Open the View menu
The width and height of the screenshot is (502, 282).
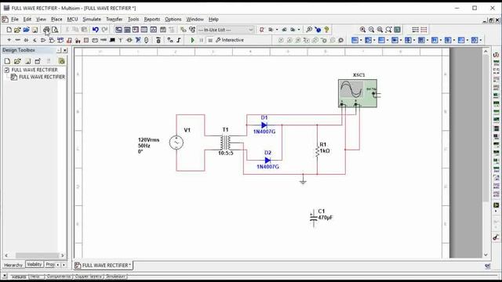click(41, 20)
